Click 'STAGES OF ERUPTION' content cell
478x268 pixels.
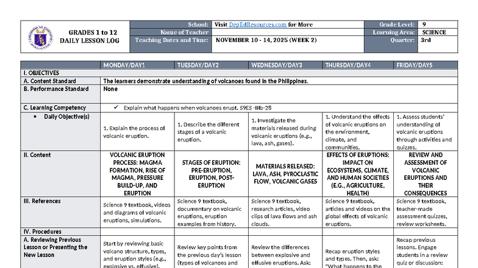211,174
